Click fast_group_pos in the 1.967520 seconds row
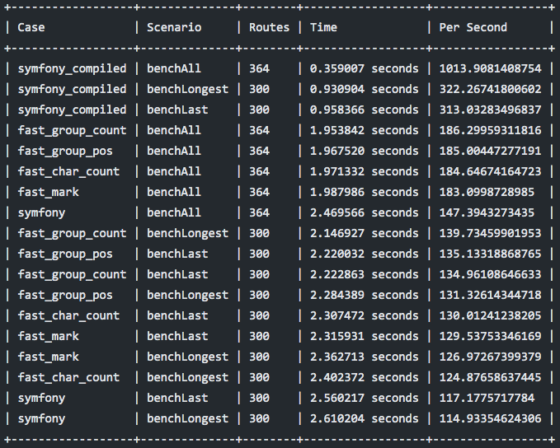 pyautogui.click(x=65, y=151)
